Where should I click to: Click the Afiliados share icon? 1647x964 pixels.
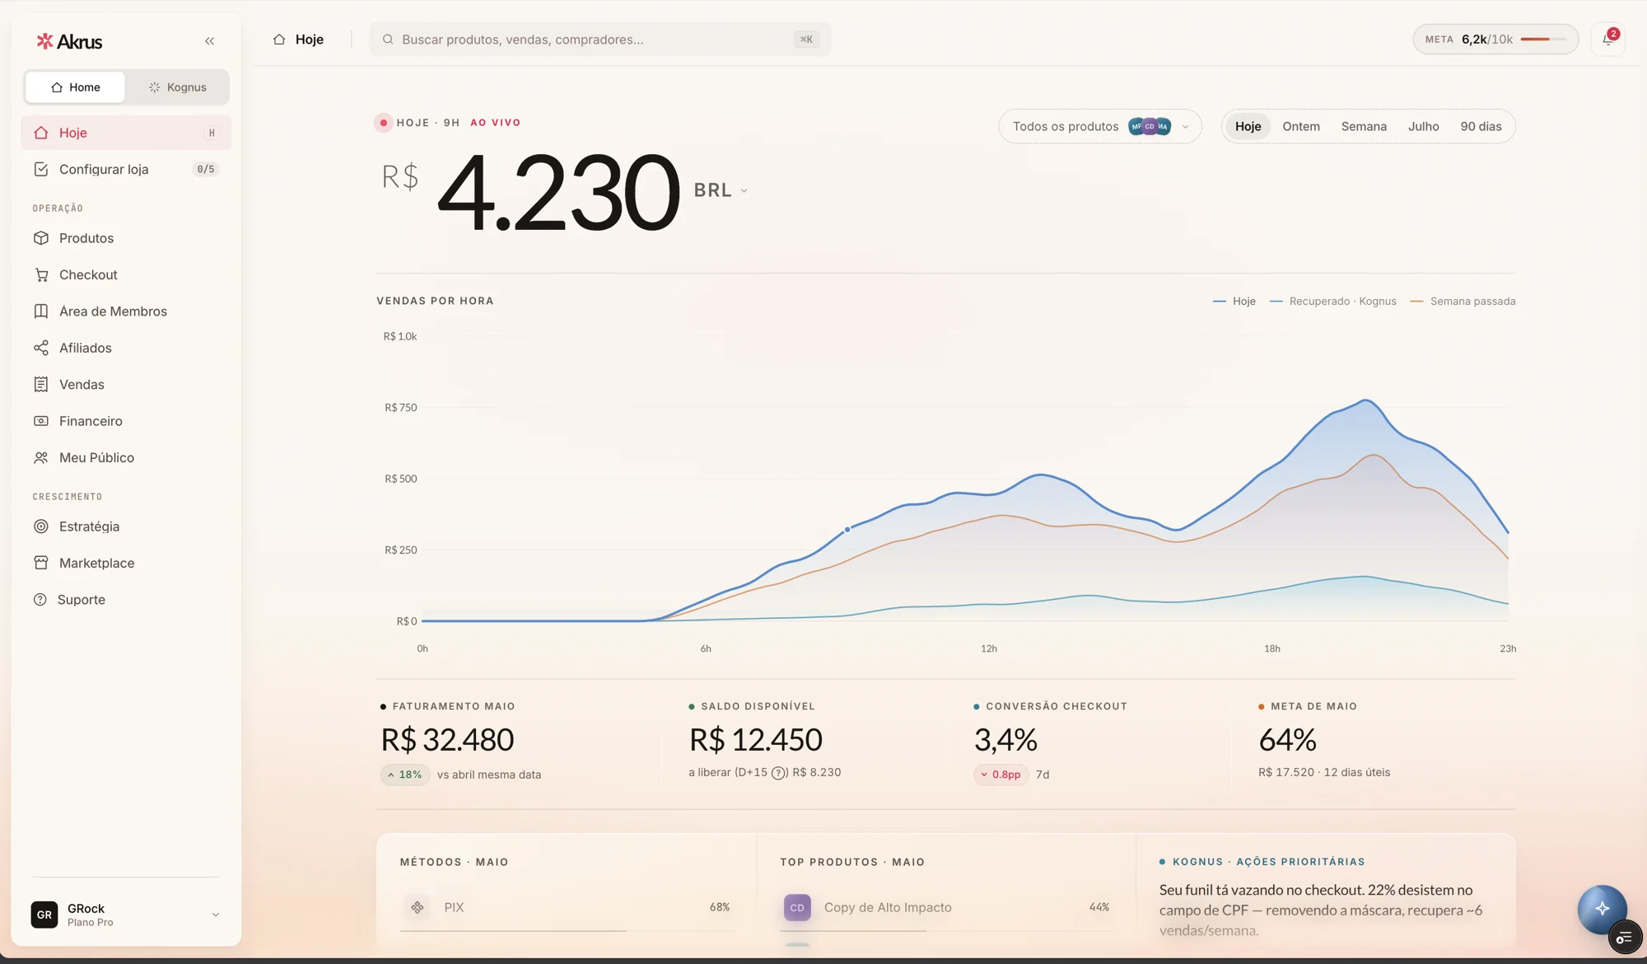coord(41,348)
